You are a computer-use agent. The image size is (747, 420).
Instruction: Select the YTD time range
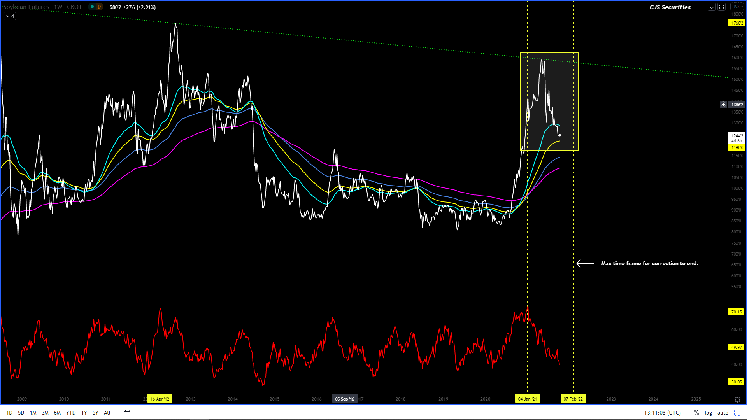71,413
